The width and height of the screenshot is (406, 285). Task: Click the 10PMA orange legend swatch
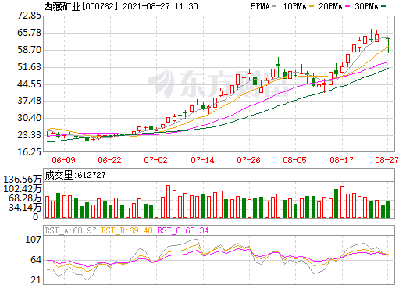coord(312,6)
